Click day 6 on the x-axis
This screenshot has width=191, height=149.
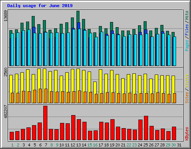(40, 145)
